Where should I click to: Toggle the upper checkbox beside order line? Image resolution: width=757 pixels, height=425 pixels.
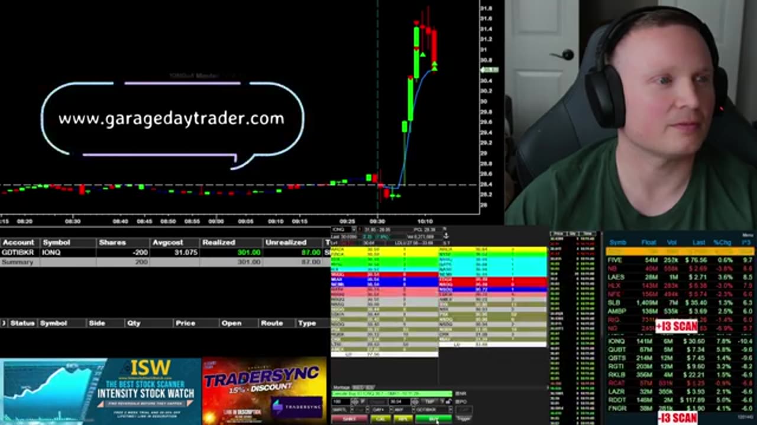tap(457, 394)
